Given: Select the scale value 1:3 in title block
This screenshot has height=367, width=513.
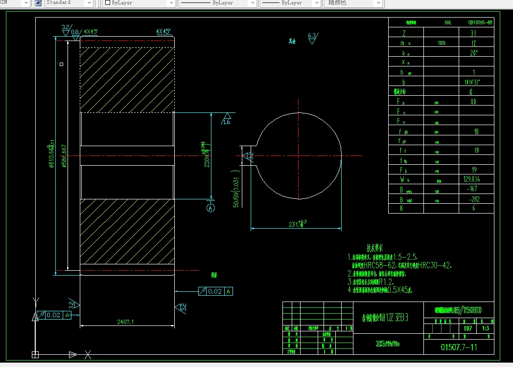Looking at the screenshot, I should (x=485, y=328).
